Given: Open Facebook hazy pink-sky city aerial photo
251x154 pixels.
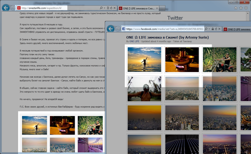Looking at the screenshot, I should pyautogui.click(x=182, y=89).
